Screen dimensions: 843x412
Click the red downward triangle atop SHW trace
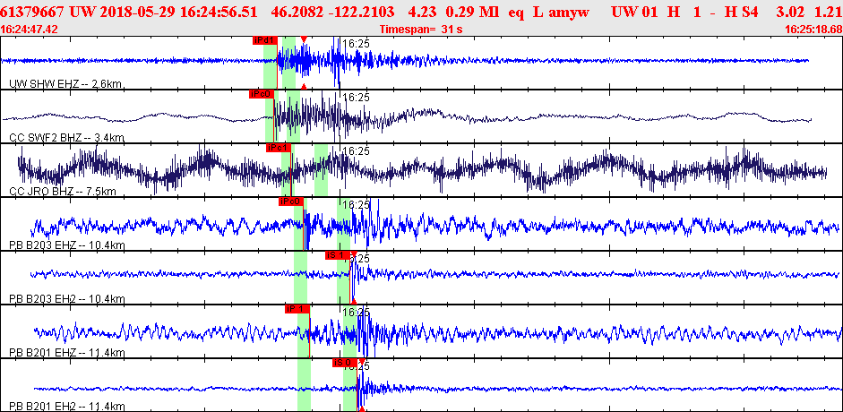pyautogui.click(x=304, y=39)
